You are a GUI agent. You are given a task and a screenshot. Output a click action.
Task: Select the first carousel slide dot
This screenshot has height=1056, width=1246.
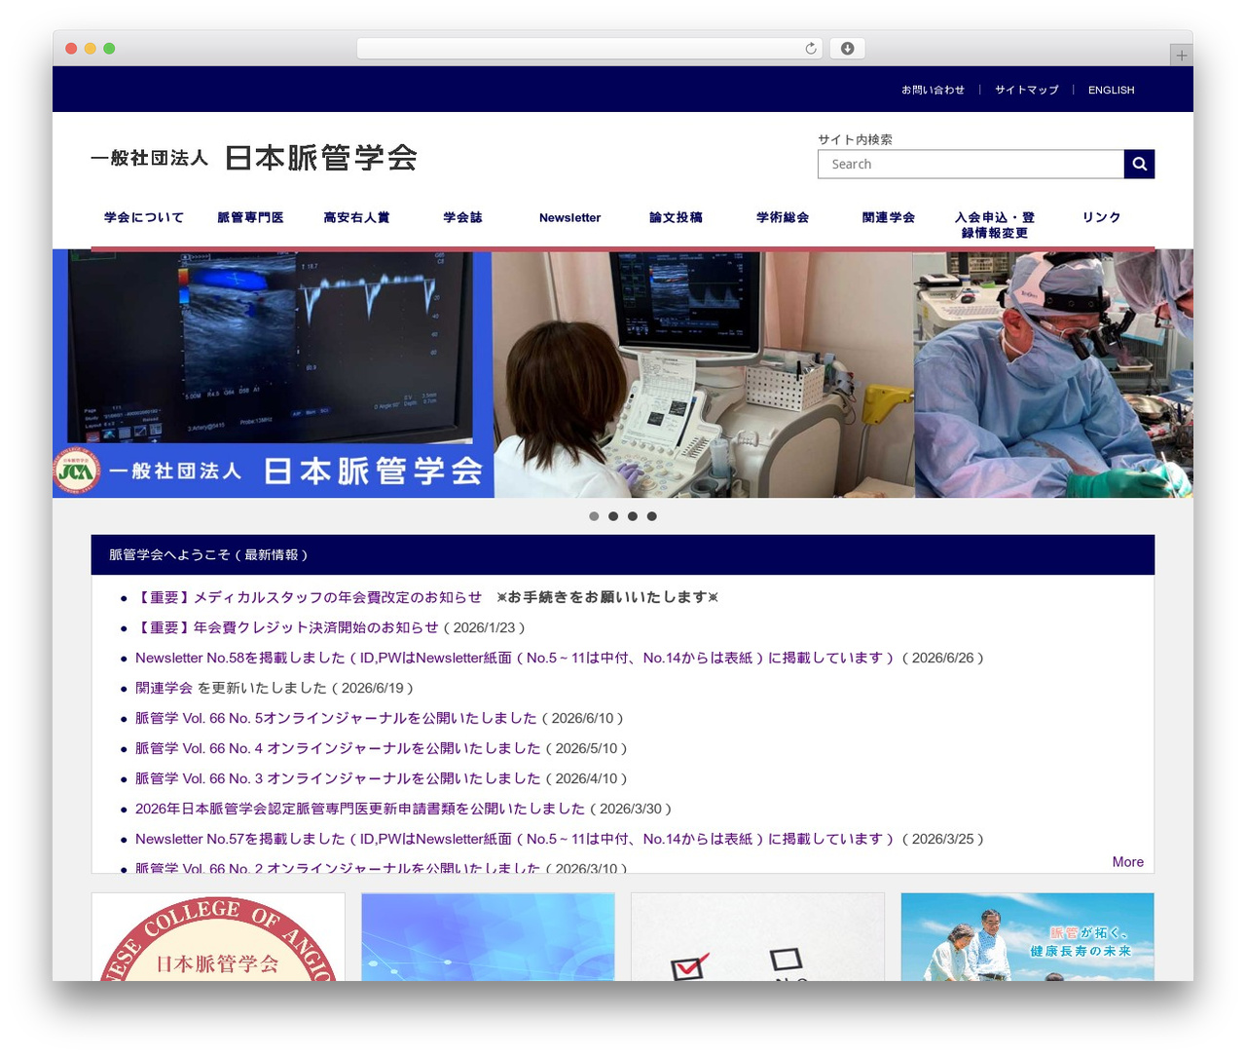[594, 516]
